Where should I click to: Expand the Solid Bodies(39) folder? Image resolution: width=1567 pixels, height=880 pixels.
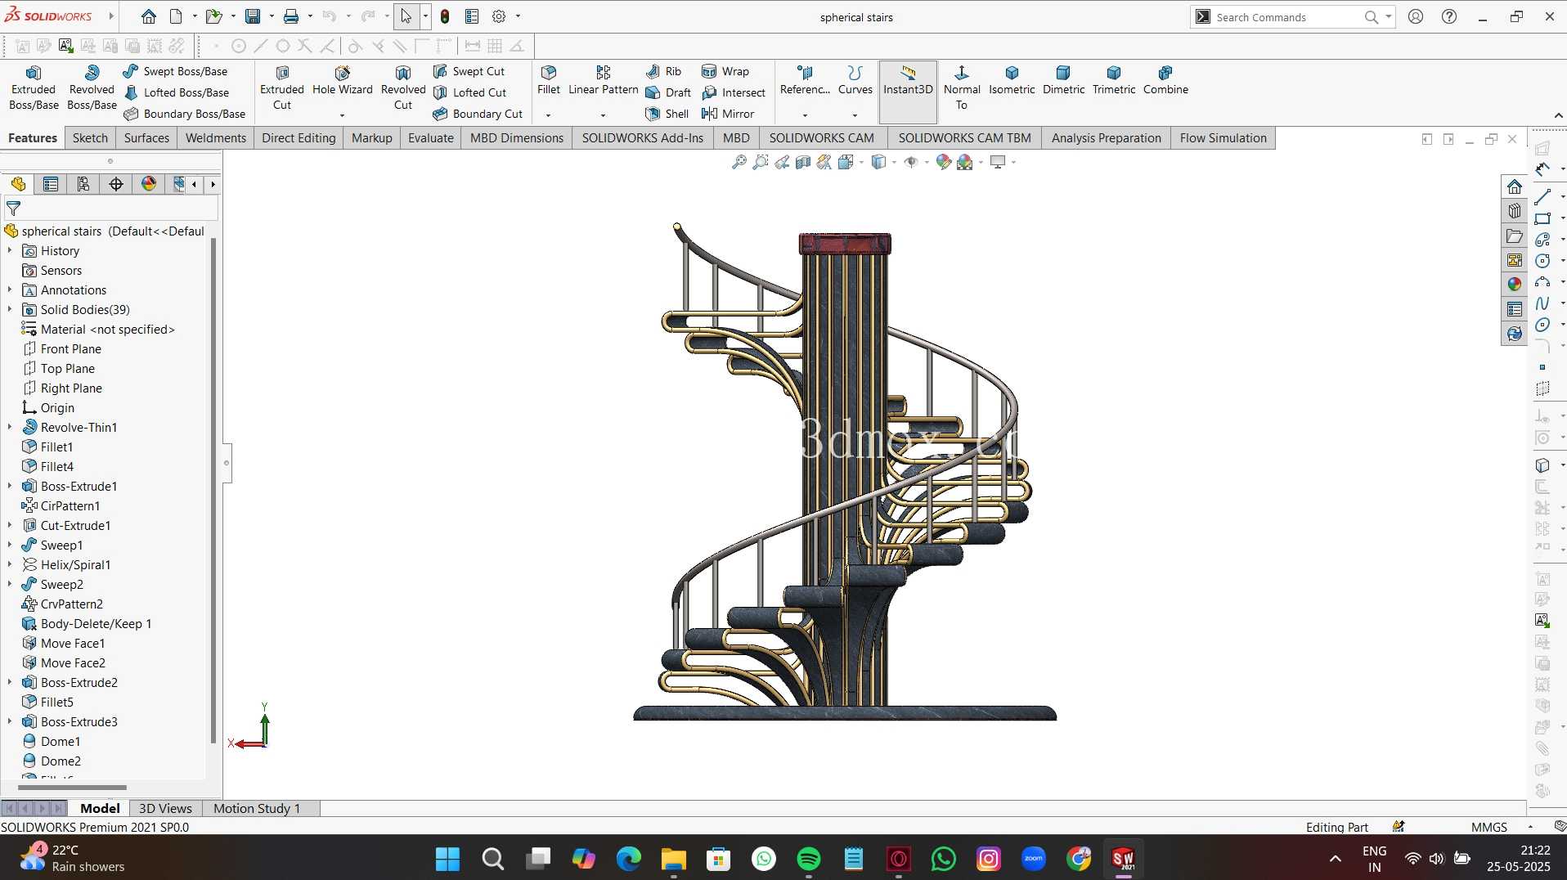tap(10, 309)
